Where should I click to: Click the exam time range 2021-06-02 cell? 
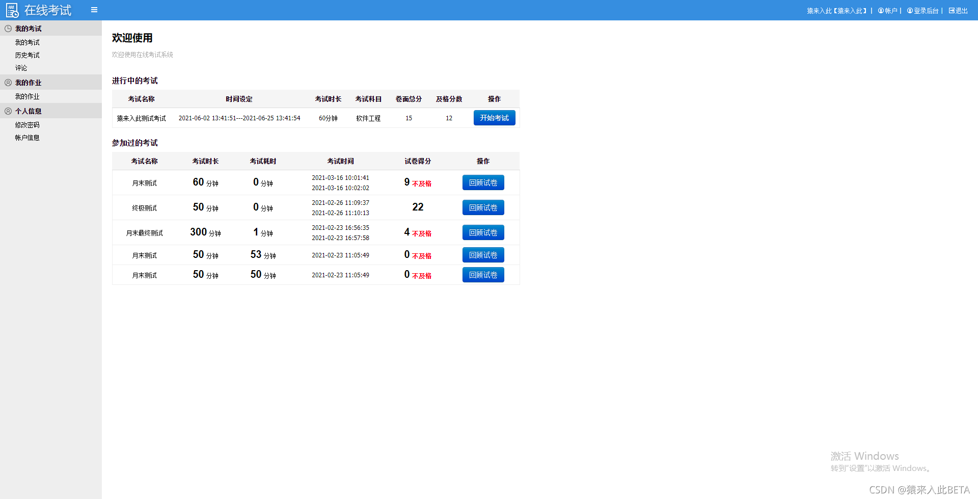(239, 118)
